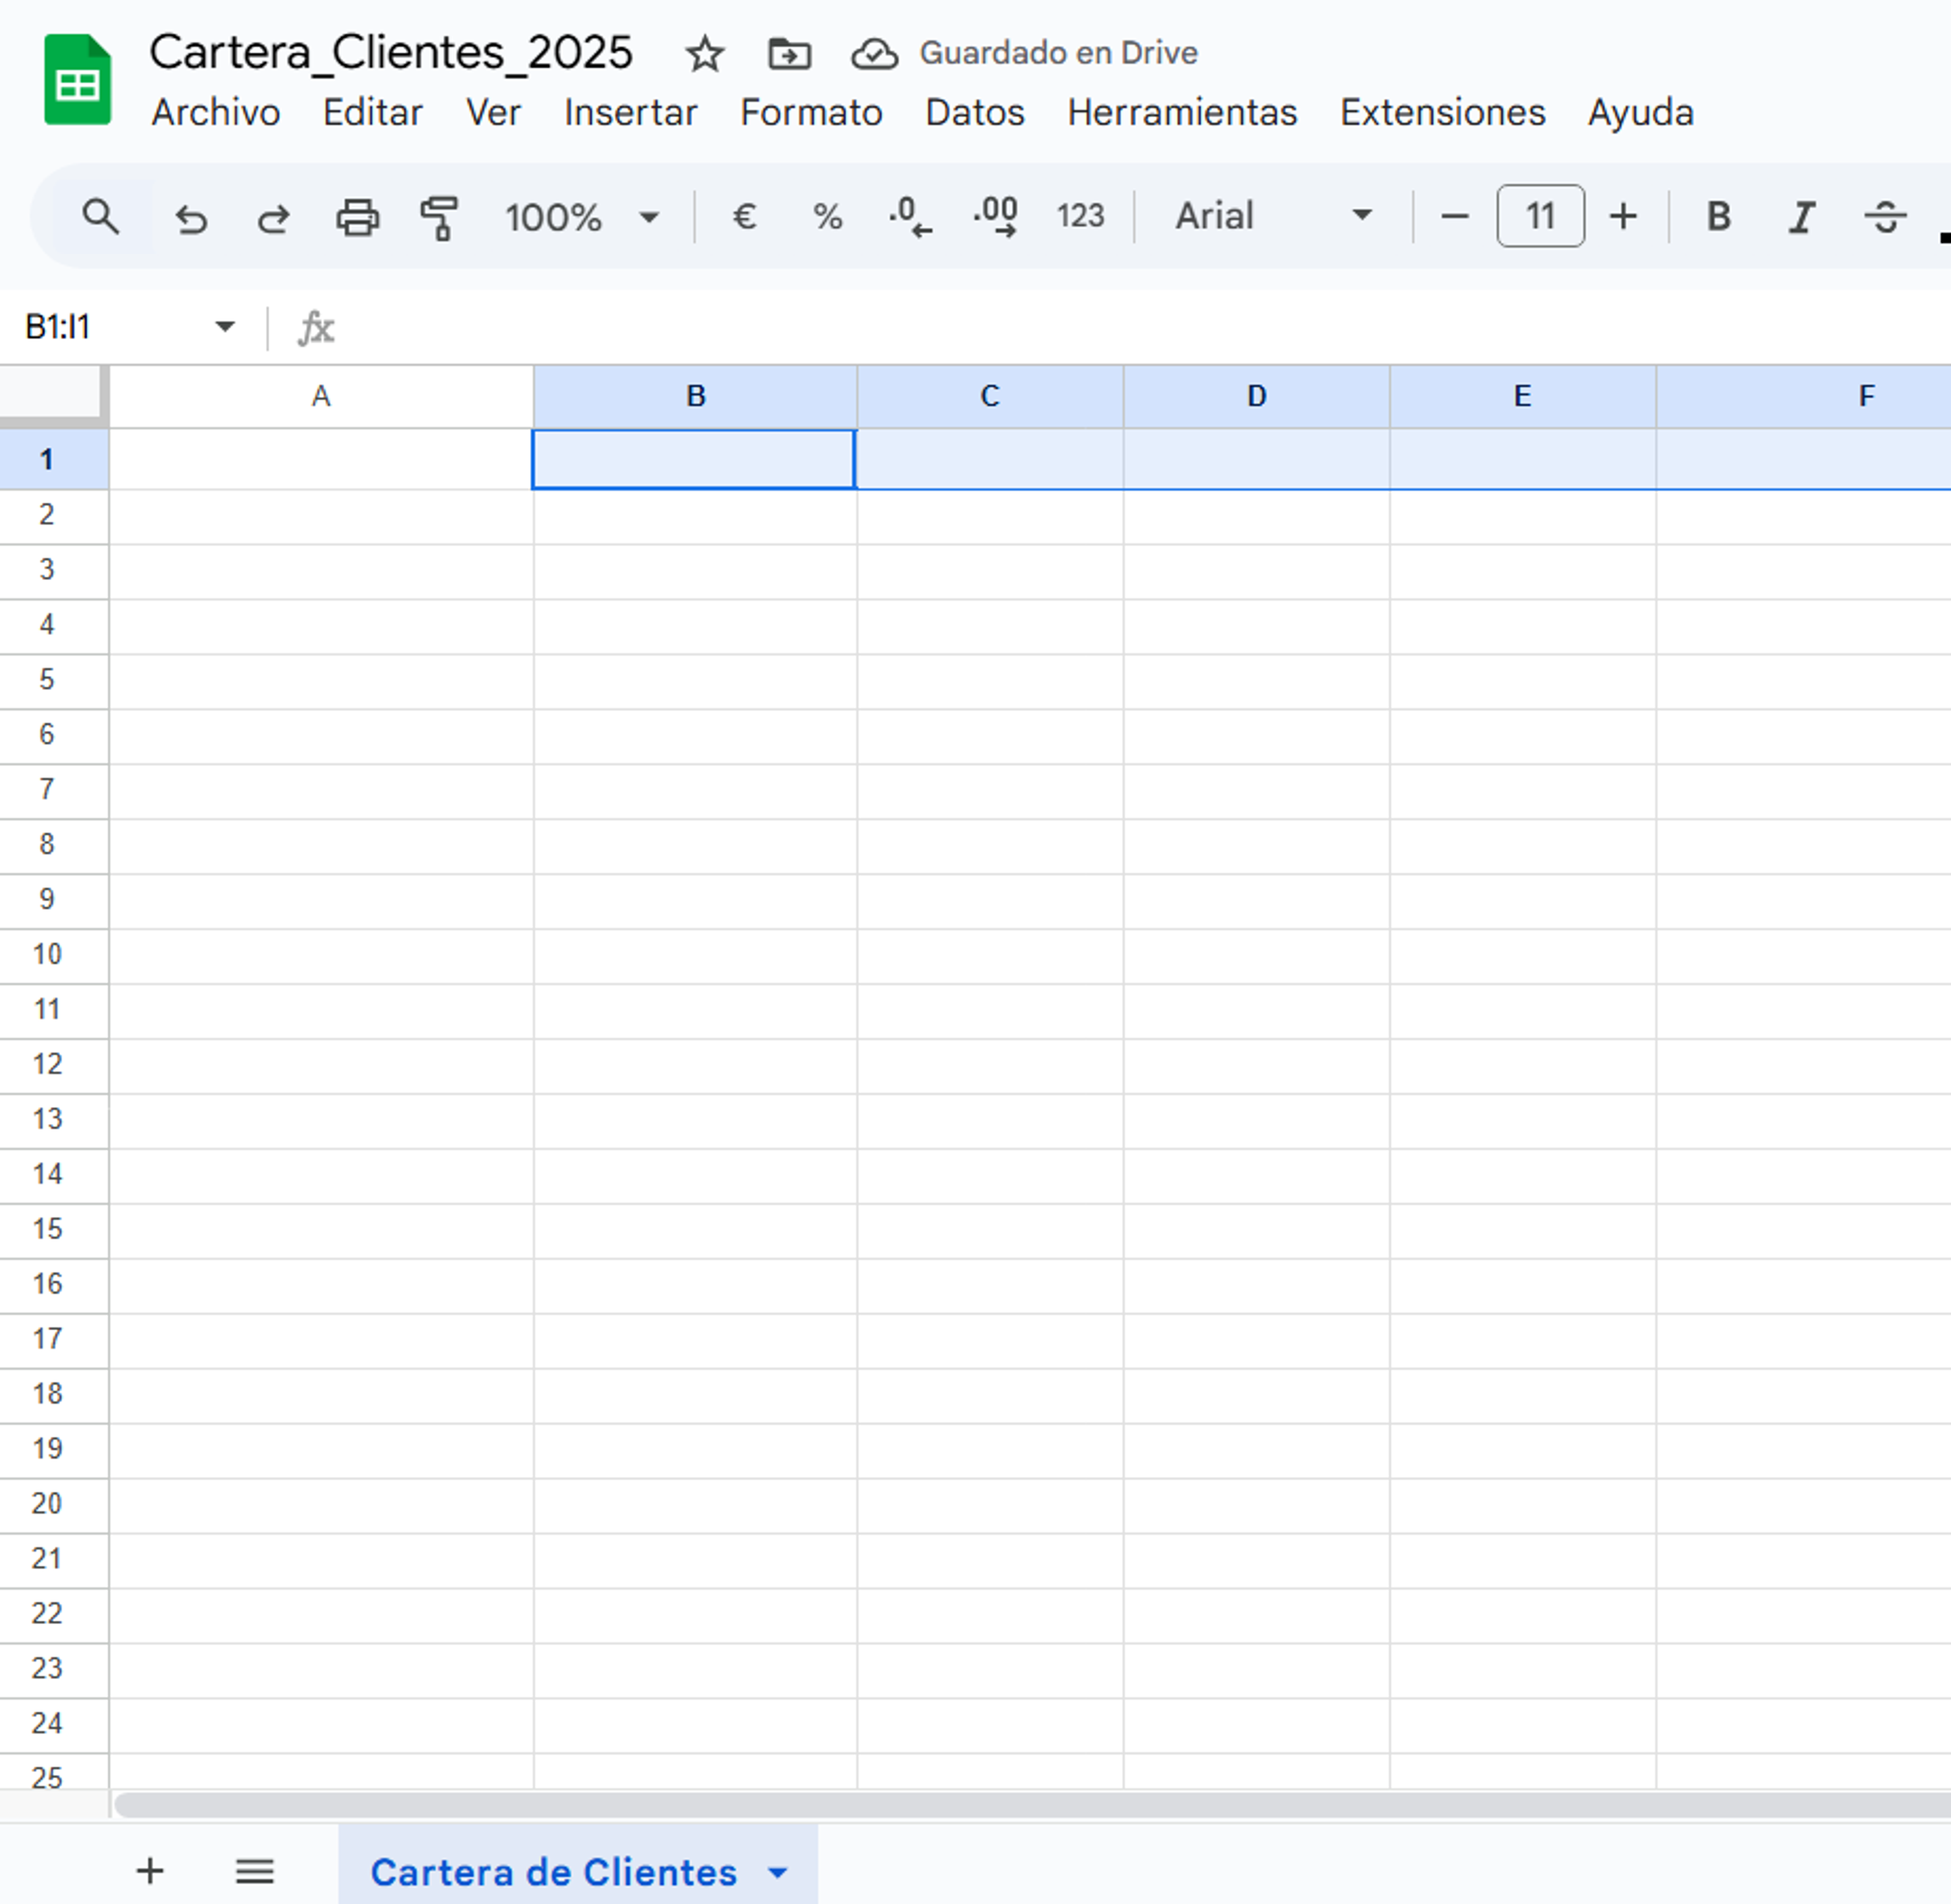Open the Herramientas menu
The height and width of the screenshot is (1904, 1951).
point(1182,112)
